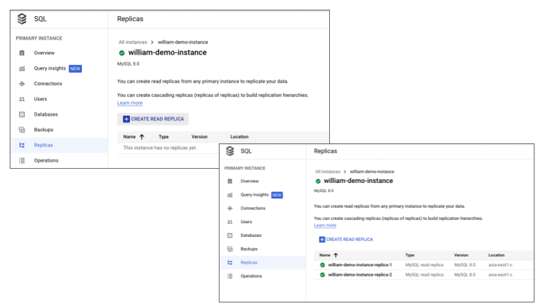Open Operations in the upper window sidebar
Image resolution: width=539 pixels, height=305 pixels.
pos(46,160)
